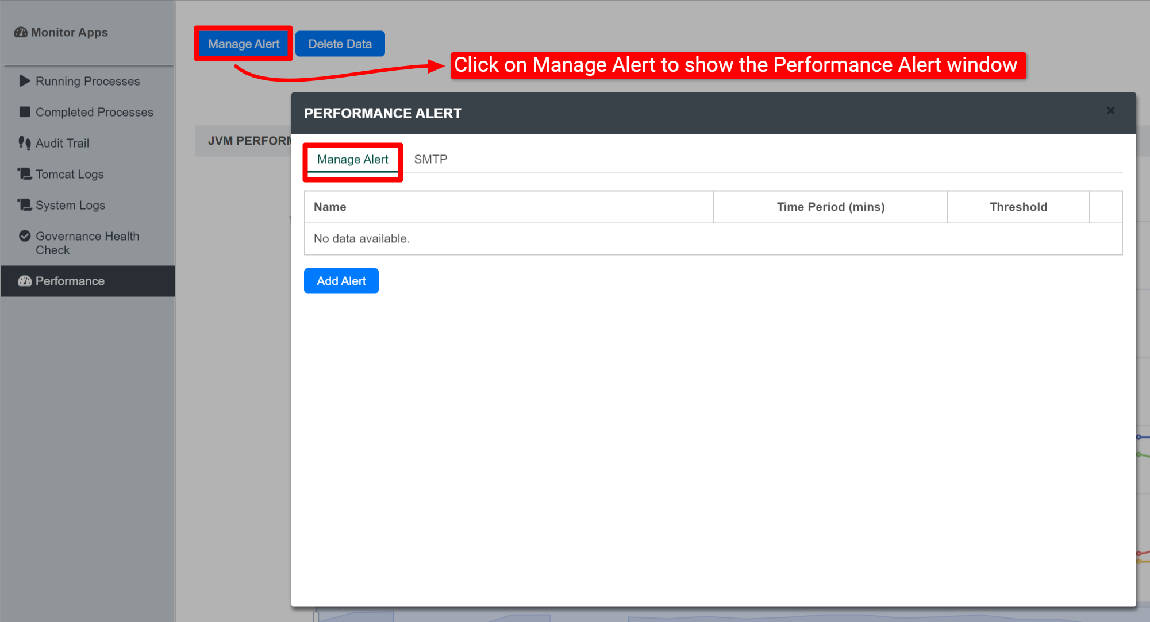Click the blue Manage Alert button
The width and height of the screenshot is (1150, 622).
244,44
